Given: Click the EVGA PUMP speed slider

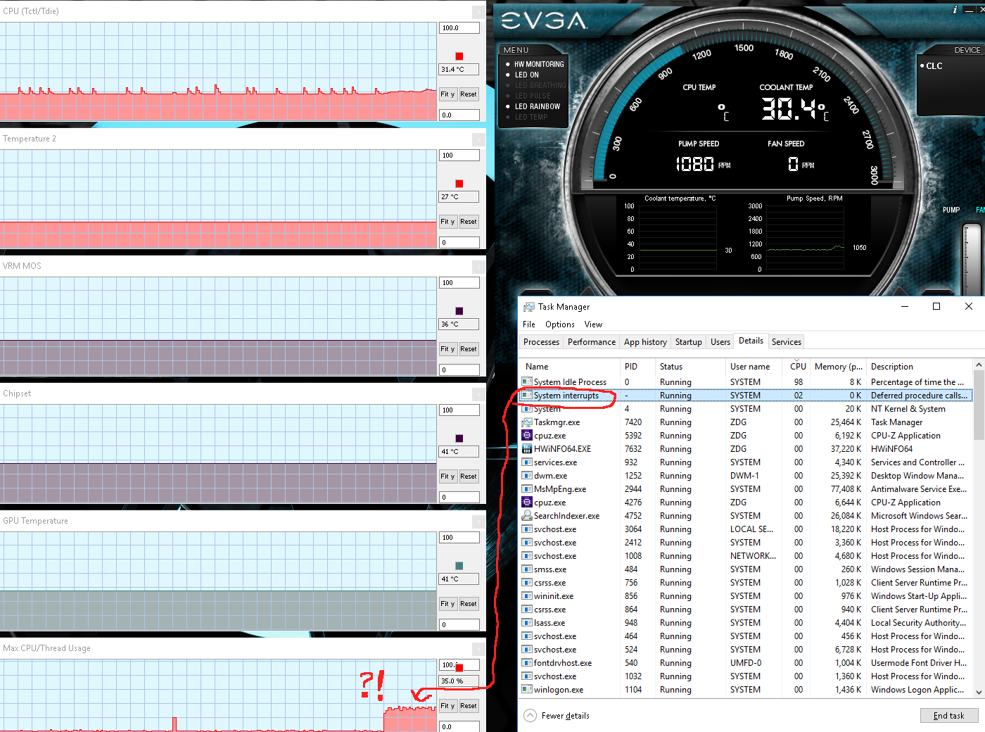Looking at the screenshot, I should pyautogui.click(x=971, y=258).
